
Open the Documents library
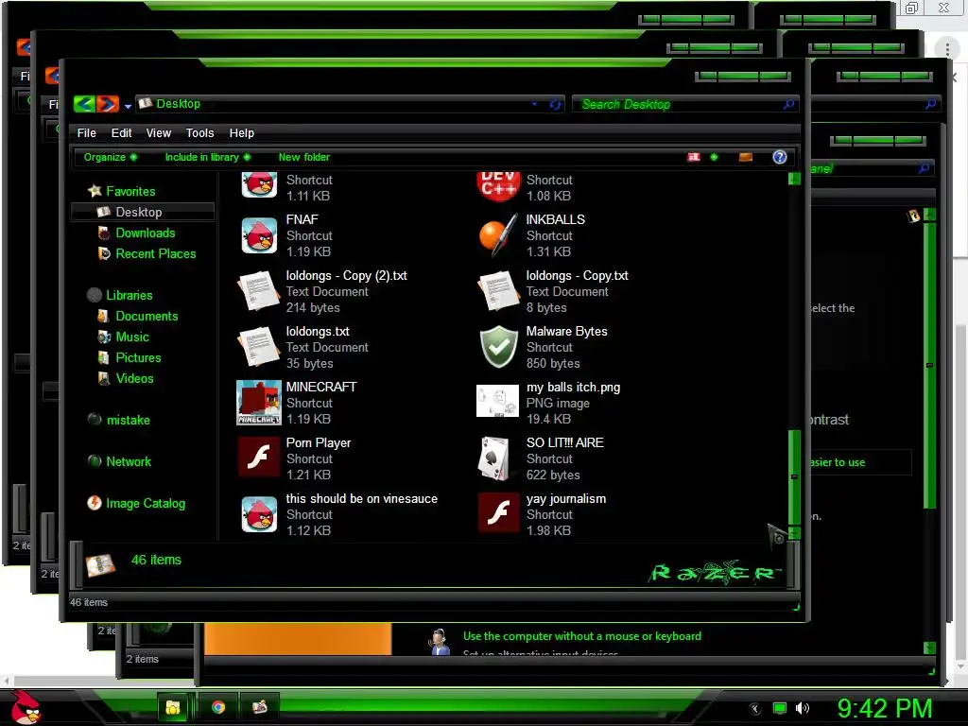click(x=138, y=316)
